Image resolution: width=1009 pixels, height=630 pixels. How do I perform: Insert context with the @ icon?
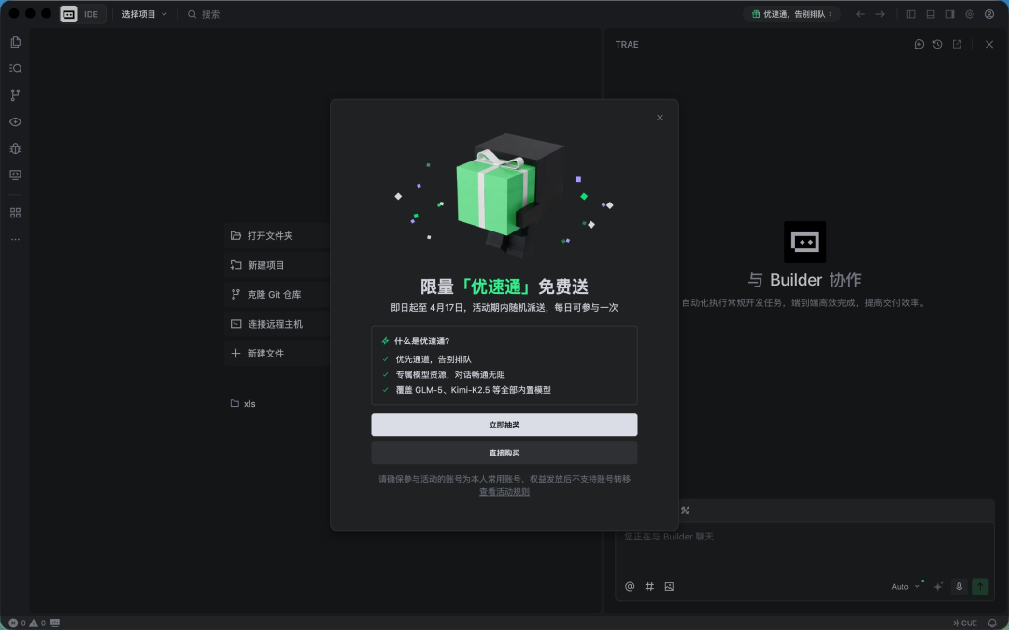coord(630,587)
